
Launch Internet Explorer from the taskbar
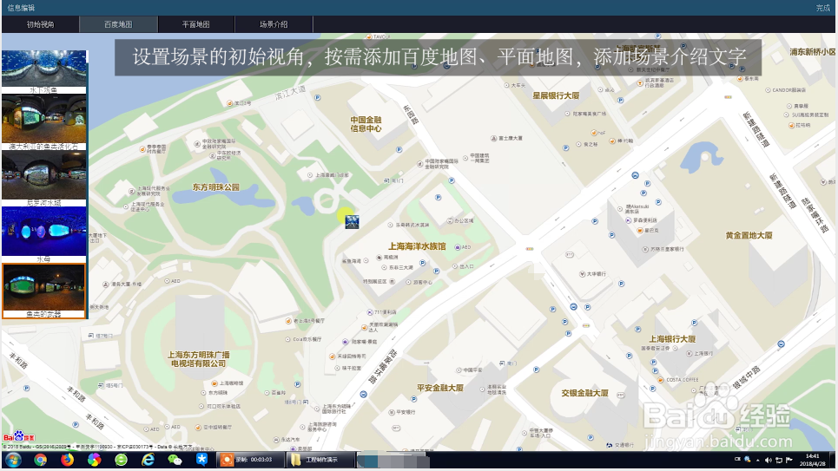point(148,460)
